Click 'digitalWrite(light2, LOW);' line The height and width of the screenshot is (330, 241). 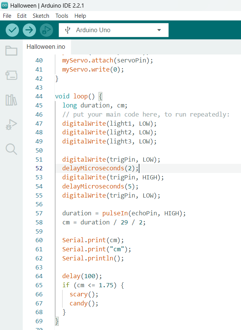point(110,132)
